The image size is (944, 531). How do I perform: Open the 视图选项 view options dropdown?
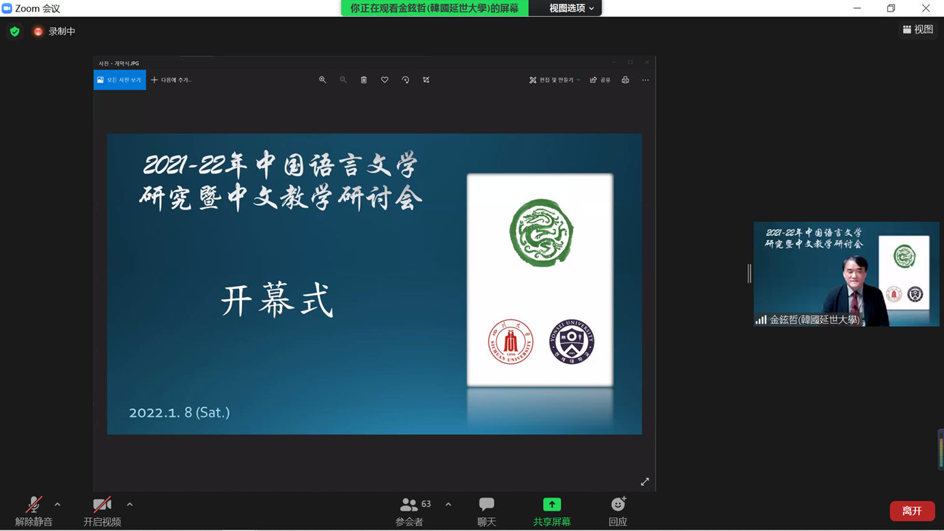[565, 9]
